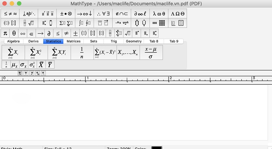Insert the partial derivative symbol from small bar
The image size is (272, 149).
click(x=49, y=33)
